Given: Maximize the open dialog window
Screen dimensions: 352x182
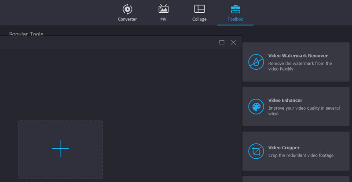Looking at the screenshot, I should (x=222, y=42).
